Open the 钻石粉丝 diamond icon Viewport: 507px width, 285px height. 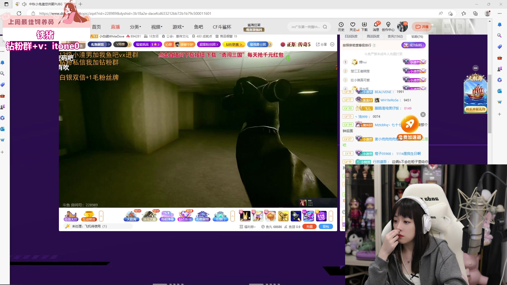tap(185, 216)
